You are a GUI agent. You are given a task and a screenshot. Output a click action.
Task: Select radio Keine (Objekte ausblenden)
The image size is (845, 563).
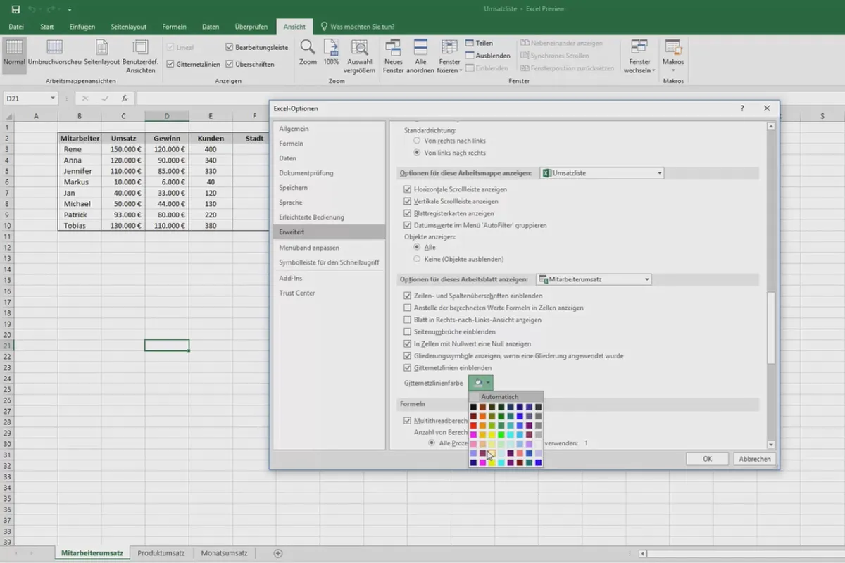pyautogui.click(x=417, y=259)
